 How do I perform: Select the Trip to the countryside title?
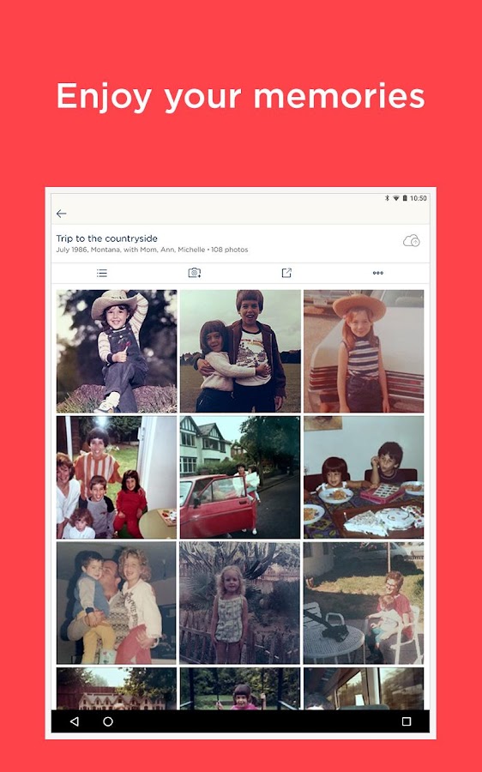click(x=107, y=238)
